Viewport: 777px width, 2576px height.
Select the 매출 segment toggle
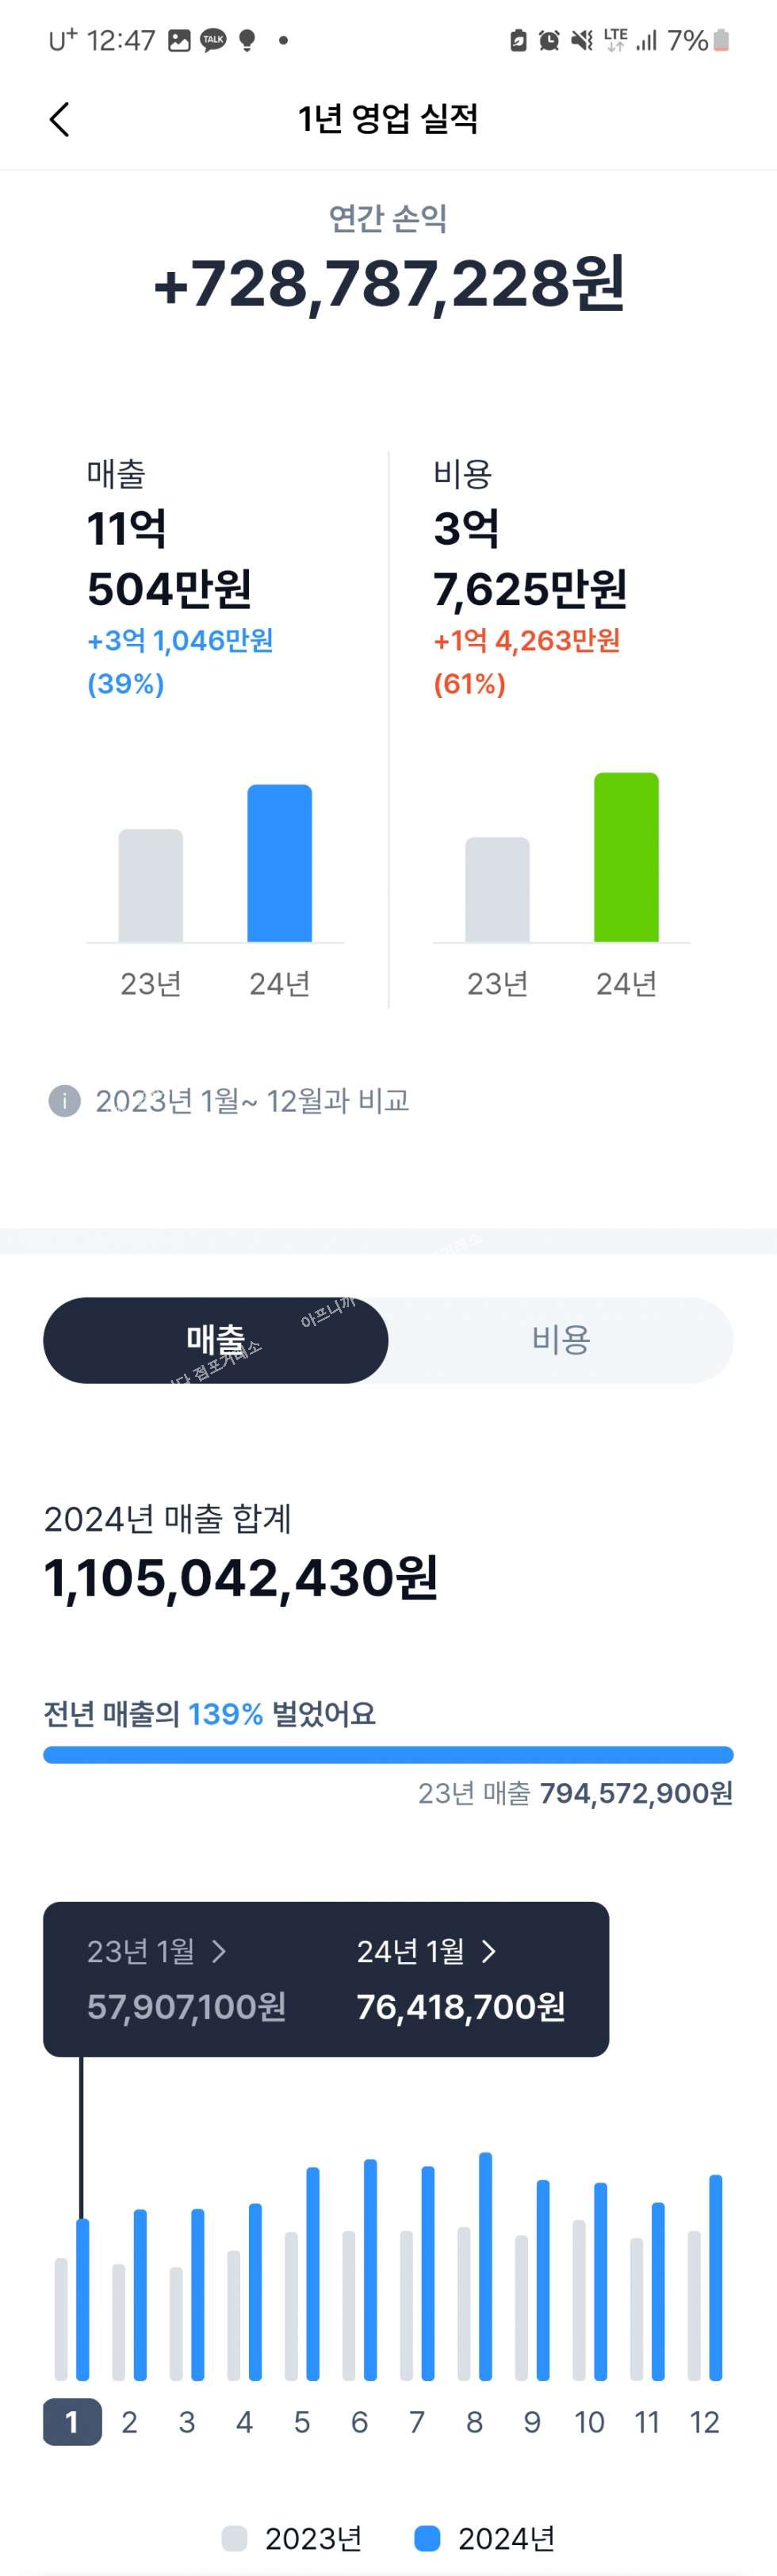[216, 1340]
